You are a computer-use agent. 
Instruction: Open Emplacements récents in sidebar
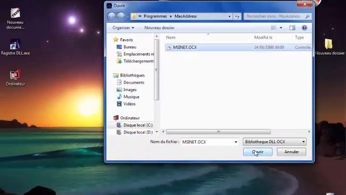[138, 54]
